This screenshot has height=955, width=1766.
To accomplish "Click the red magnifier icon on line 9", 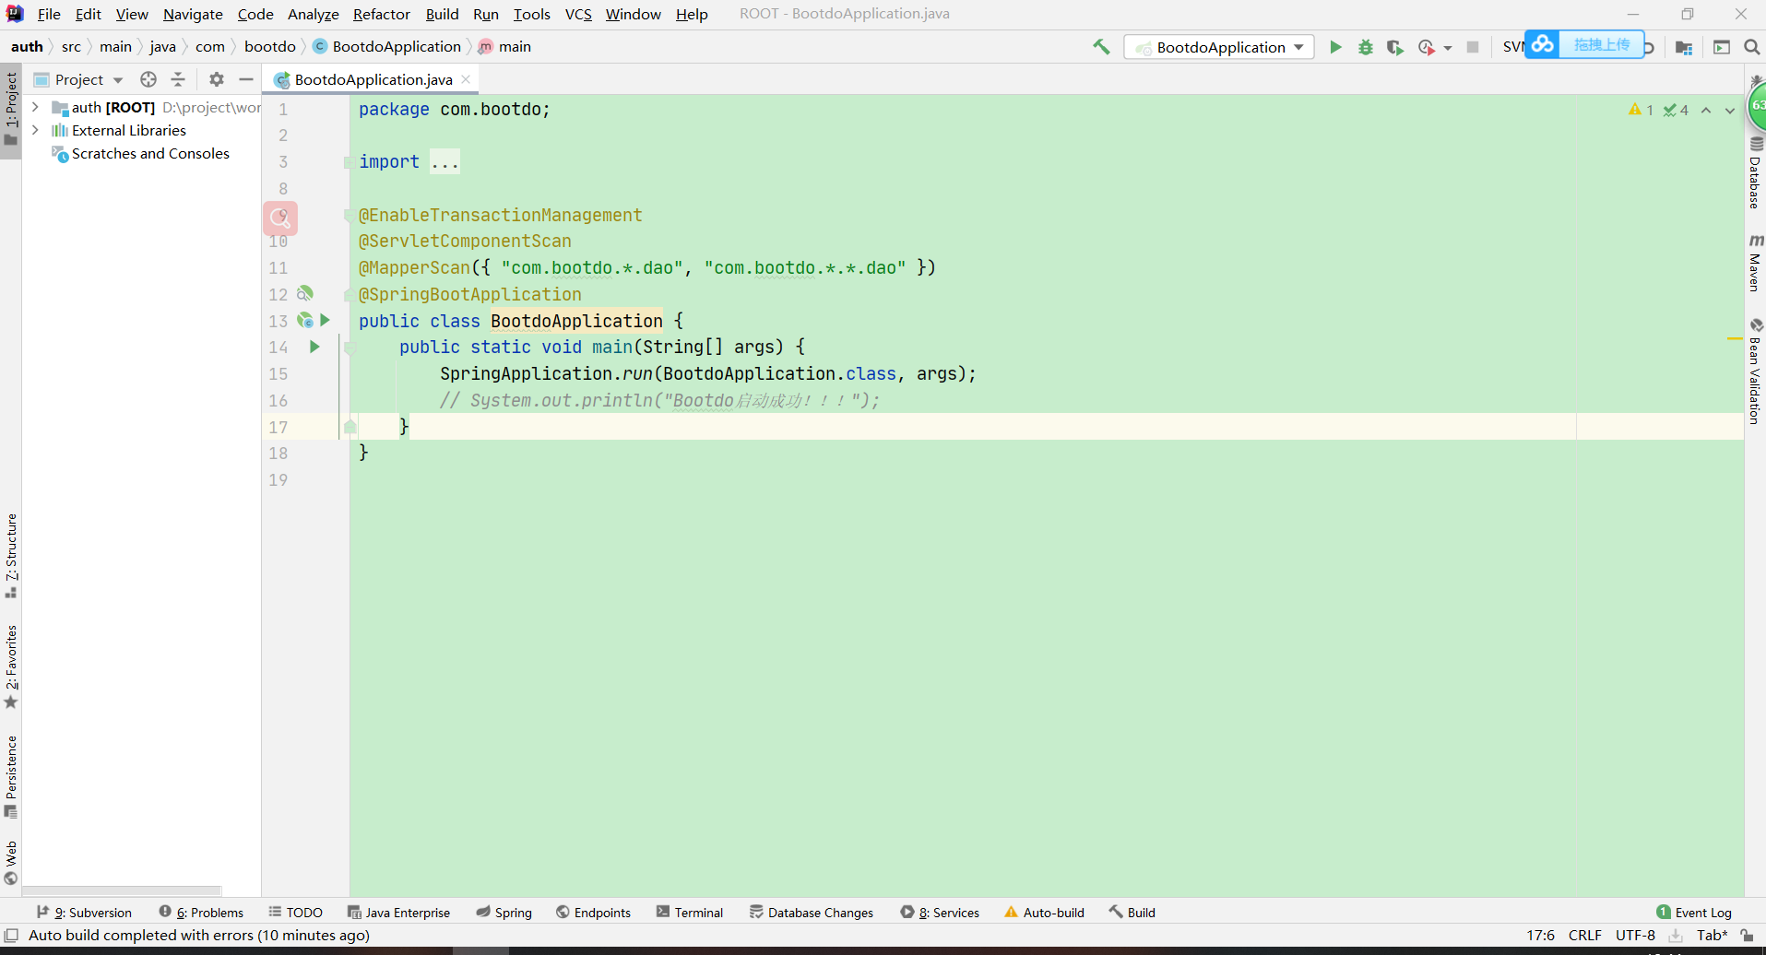I will (280, 218).
